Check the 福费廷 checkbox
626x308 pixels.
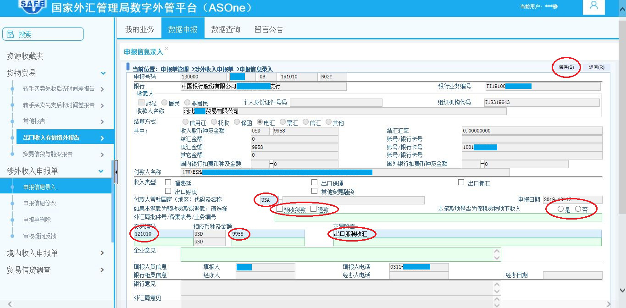(168, 182)
